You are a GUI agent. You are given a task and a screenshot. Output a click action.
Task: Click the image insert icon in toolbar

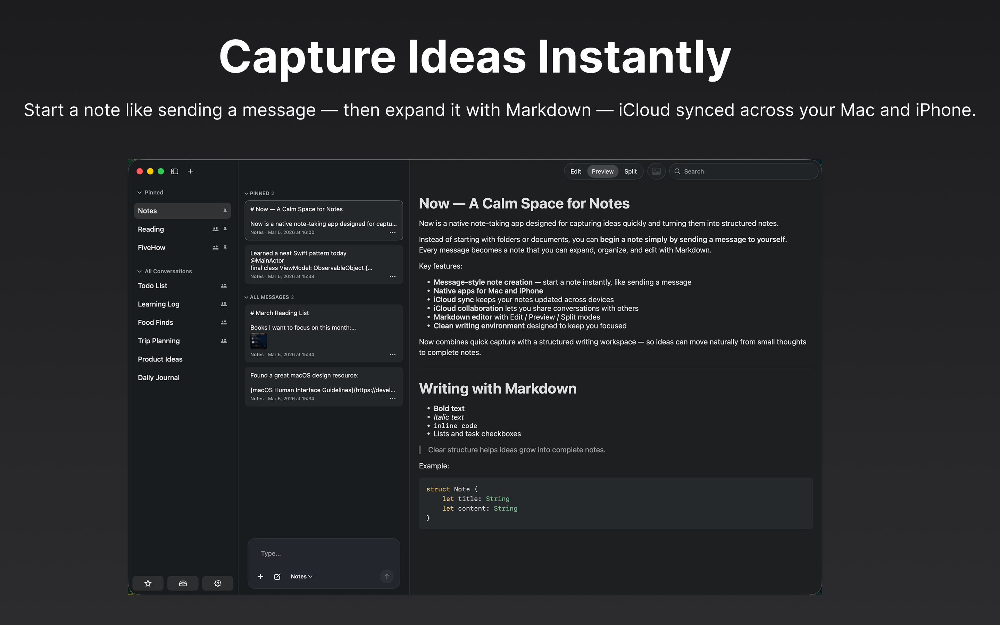[656, 171]
